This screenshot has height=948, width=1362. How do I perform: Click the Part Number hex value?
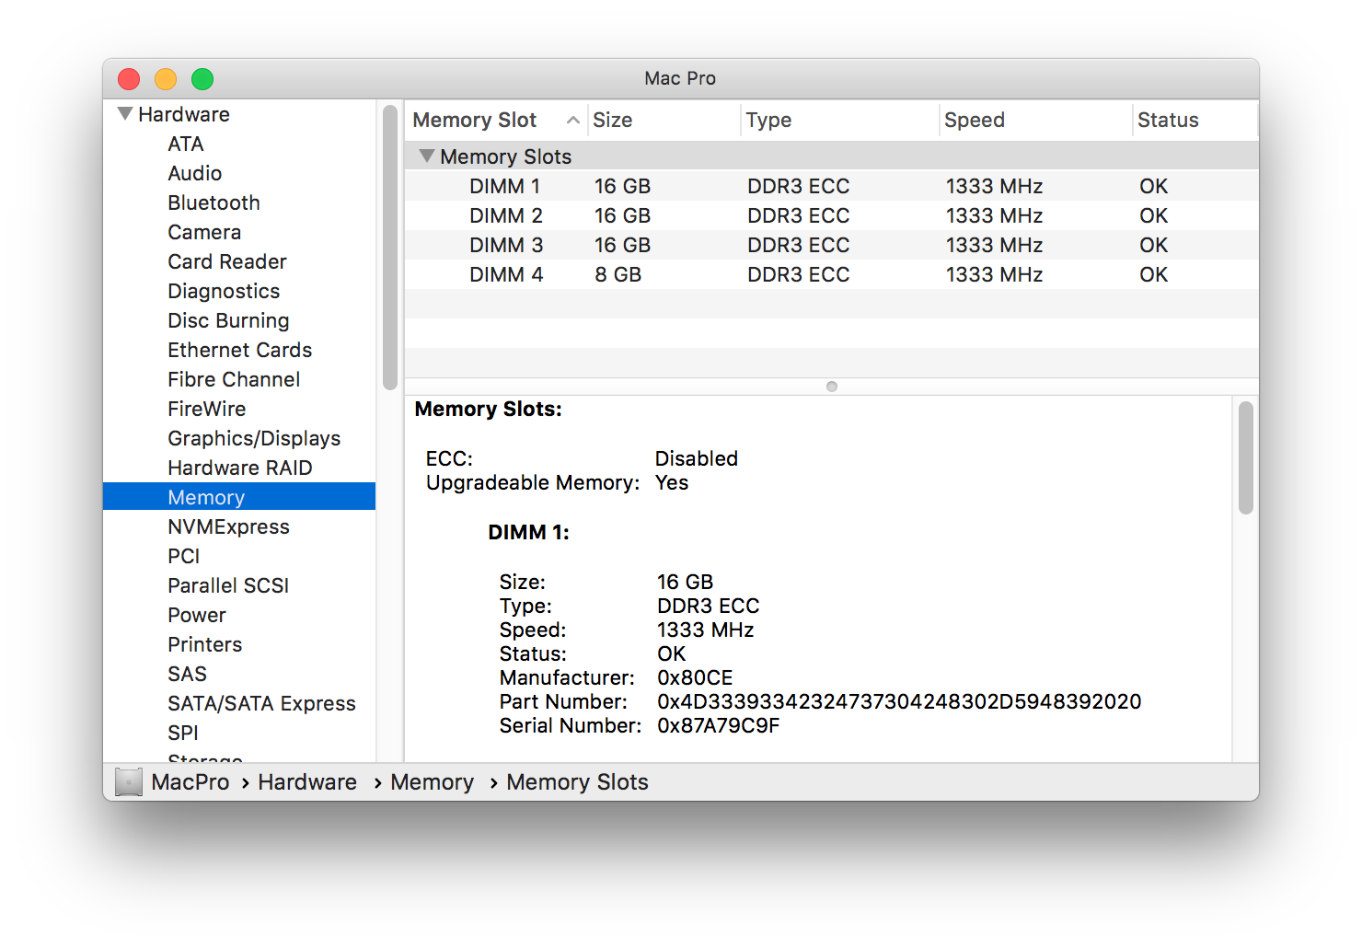(899, 701)
